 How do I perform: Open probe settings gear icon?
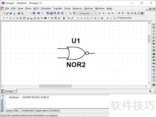(102, 18)
